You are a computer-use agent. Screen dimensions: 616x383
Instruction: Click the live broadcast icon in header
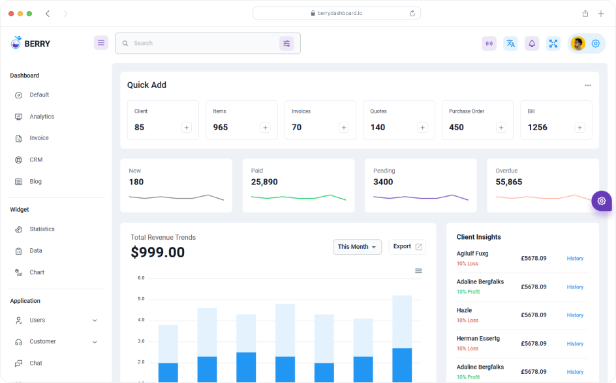tap(489, 43)
